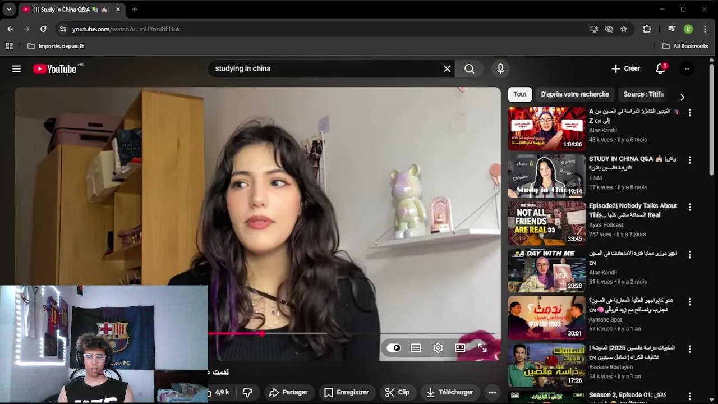Seek the red video progress bar

(x=351, y=333)
